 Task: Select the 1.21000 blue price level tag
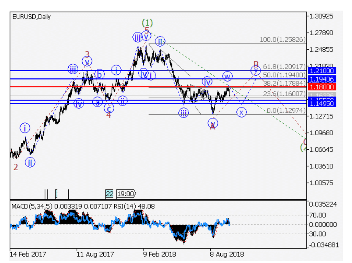(x=321, y=70)
